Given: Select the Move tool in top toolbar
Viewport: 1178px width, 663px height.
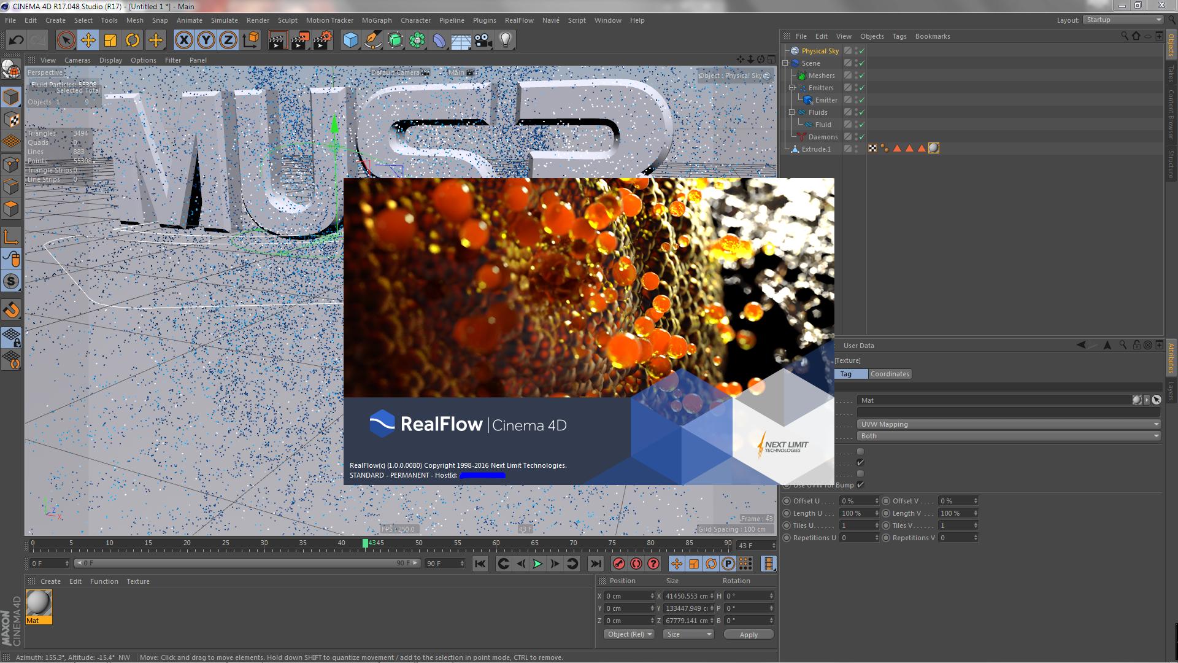Looking at the screenshot, I should click(88, 41).
